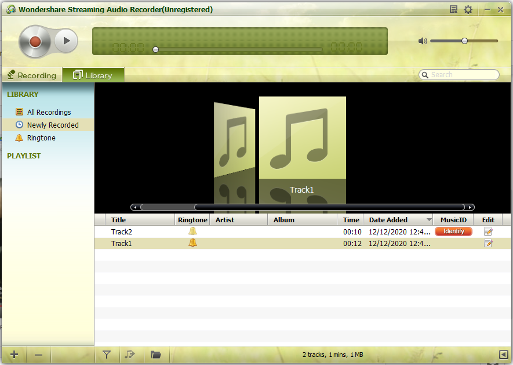Mute audio using the speaker icon
Screen dimensions: 513x365
point(423,41)
